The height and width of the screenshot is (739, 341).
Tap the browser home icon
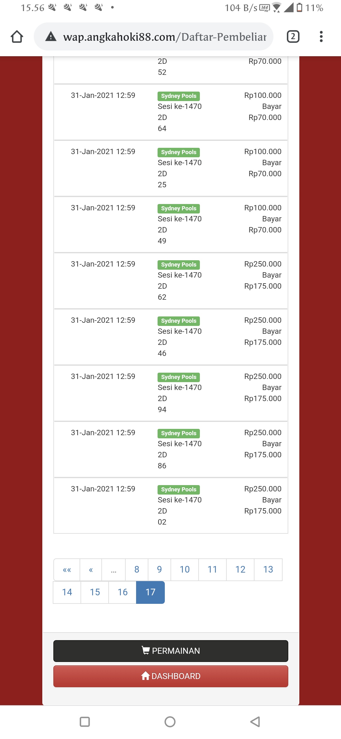click(x=17, y=37)
